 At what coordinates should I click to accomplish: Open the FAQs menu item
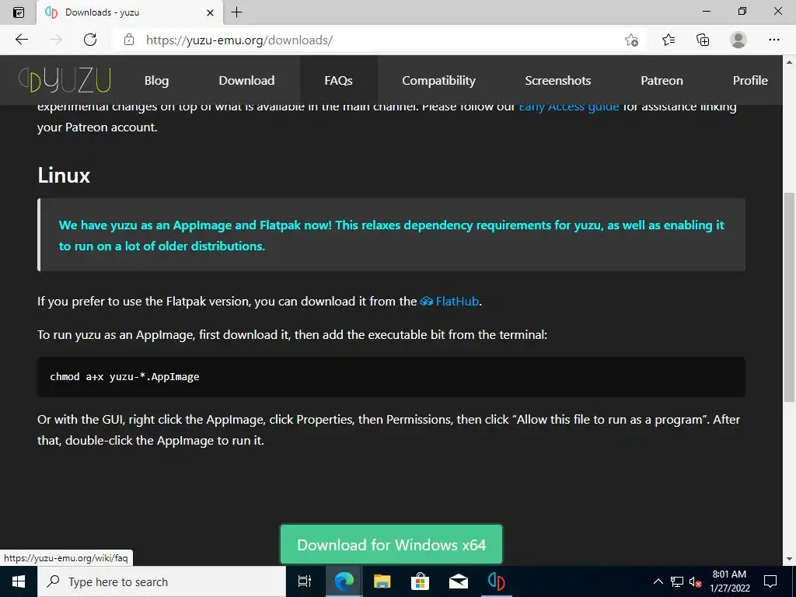[x=339, y=80]
